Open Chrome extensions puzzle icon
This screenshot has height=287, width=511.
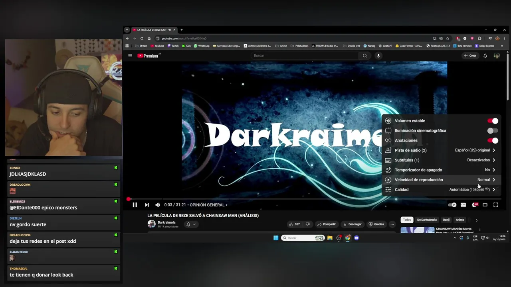click(479, 39)
